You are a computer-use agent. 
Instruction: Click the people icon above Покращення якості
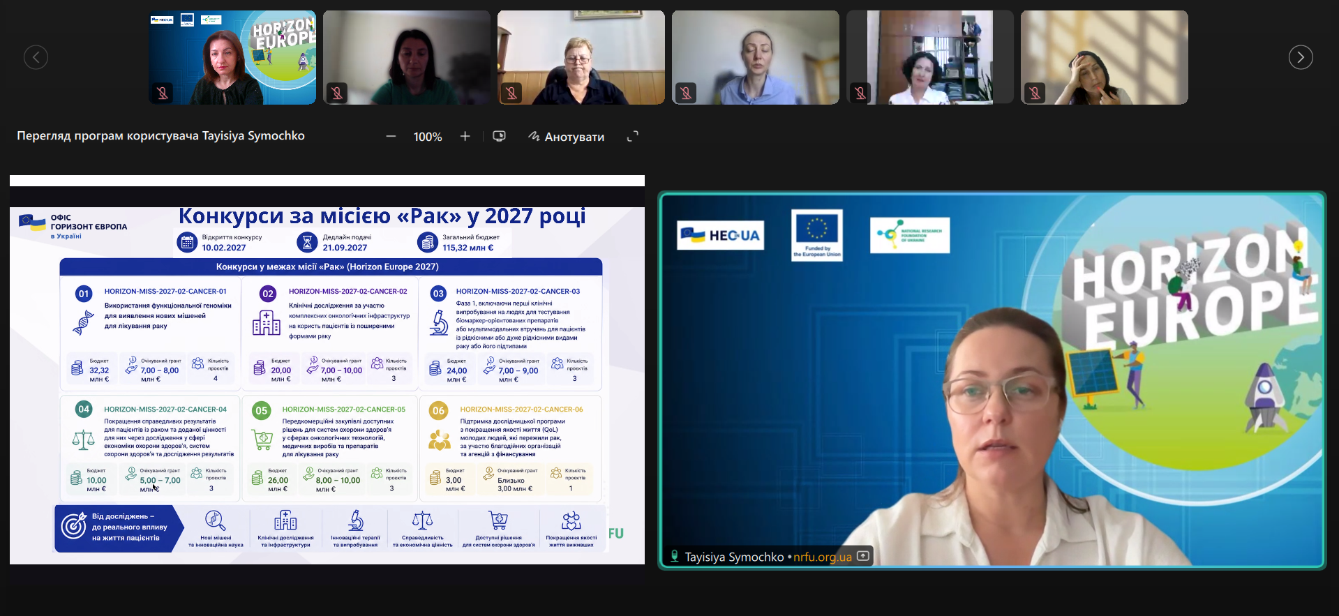coord(571,520)
